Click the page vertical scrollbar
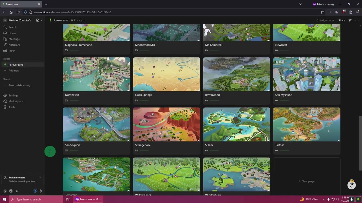 (x=360, y=143)
